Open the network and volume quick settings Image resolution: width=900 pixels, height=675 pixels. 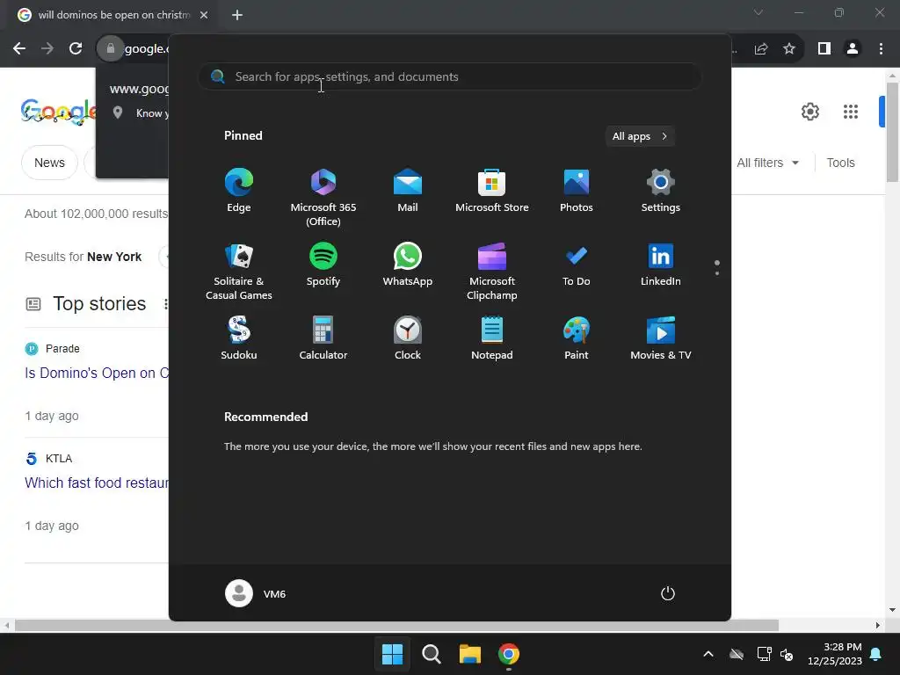click(775, 654)
